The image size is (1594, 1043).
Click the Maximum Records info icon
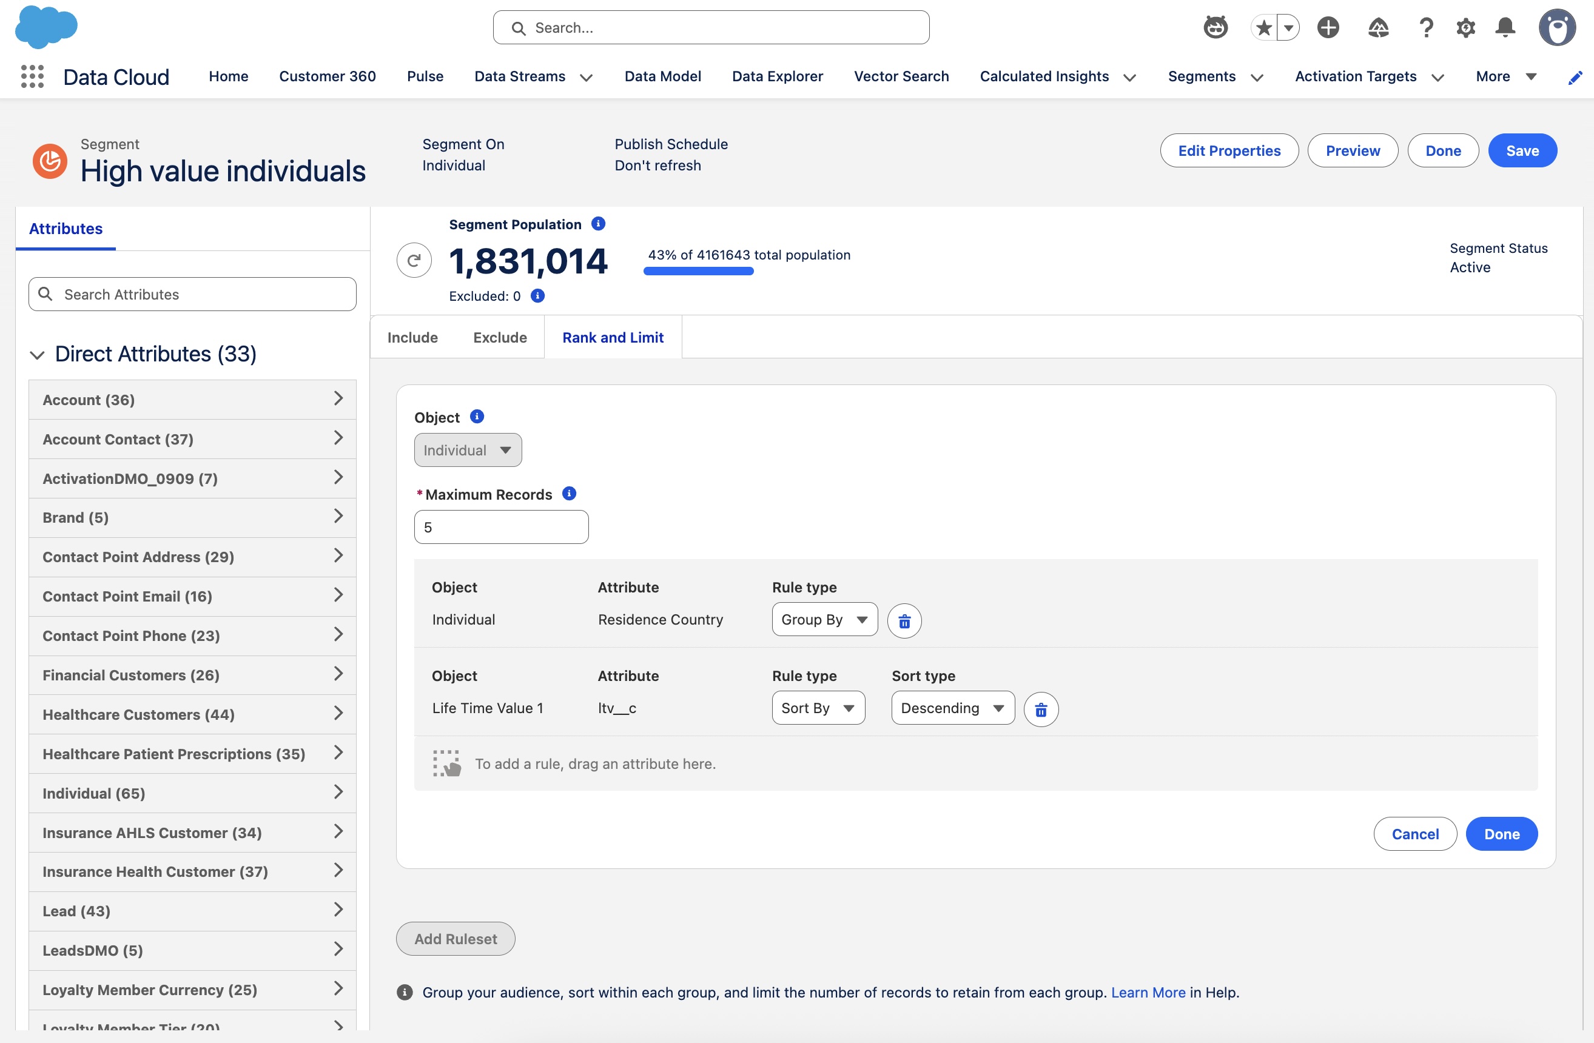568,494
